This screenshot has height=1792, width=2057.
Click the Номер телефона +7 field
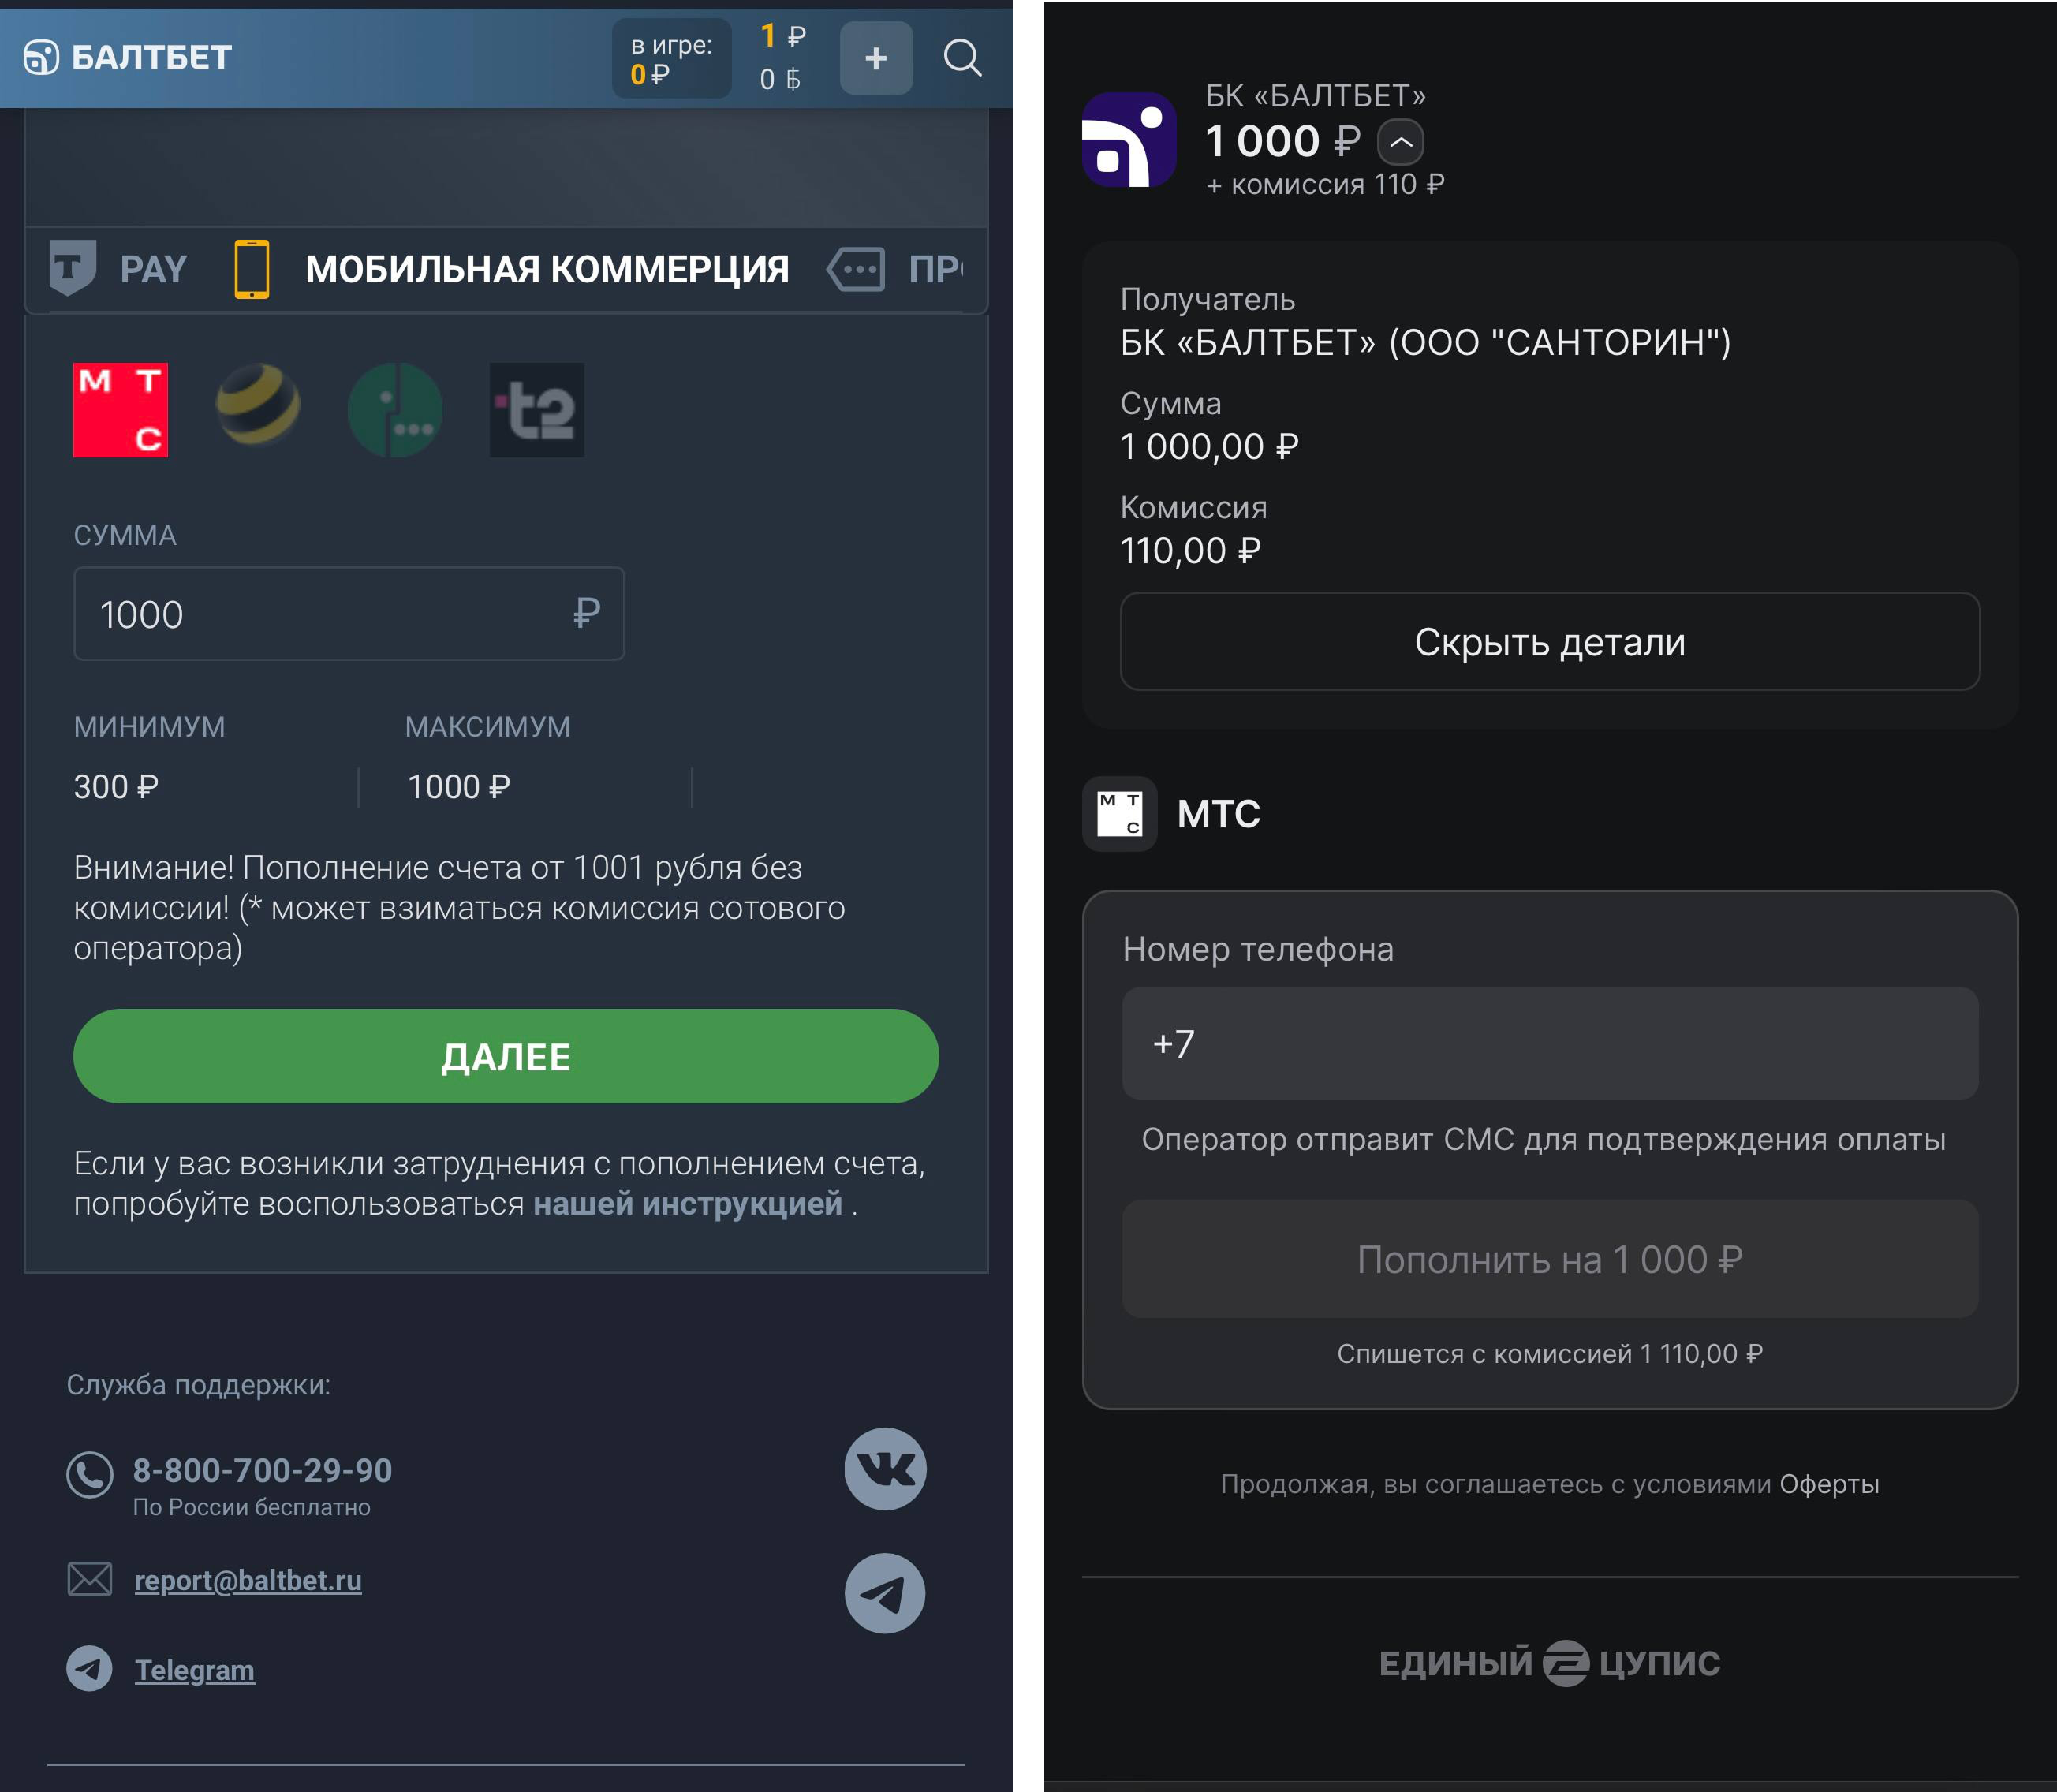point(1549,1044)
